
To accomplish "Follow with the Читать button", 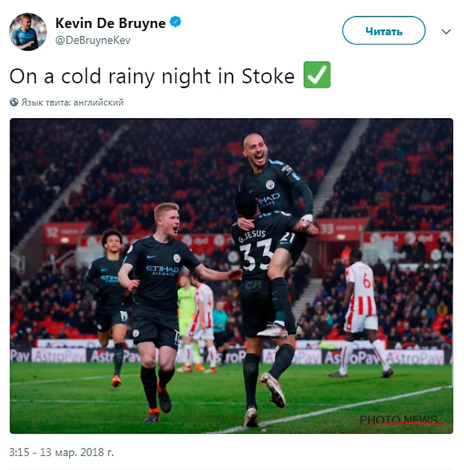I will click(x=384, y=30).
